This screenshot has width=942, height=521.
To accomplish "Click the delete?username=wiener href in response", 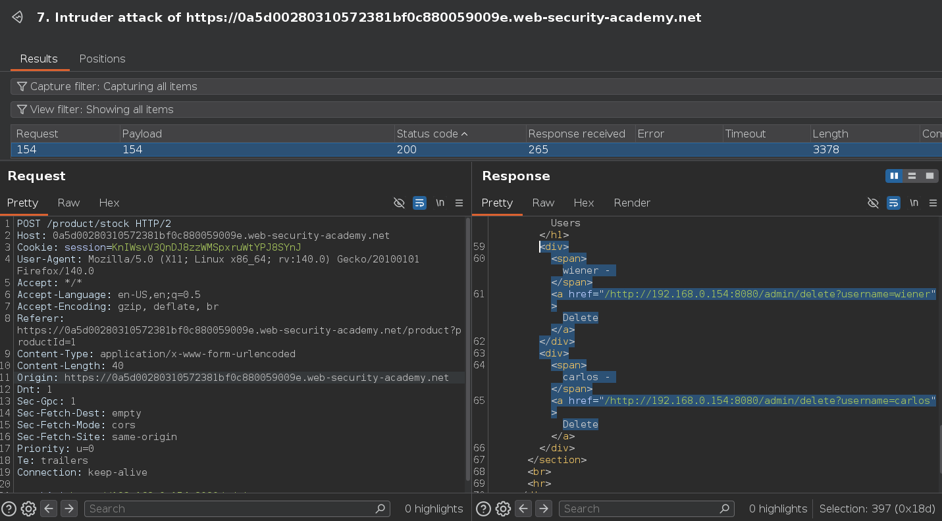I will [x=770, y=294].
